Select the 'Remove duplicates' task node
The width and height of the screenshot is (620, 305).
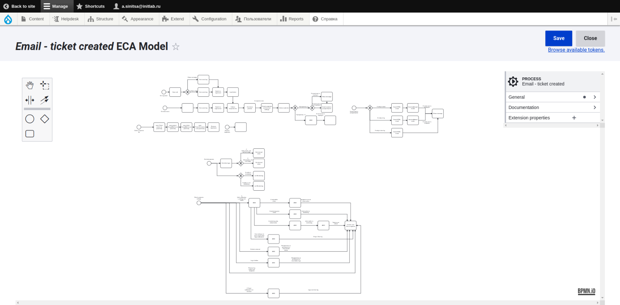(x=214, y=127)
